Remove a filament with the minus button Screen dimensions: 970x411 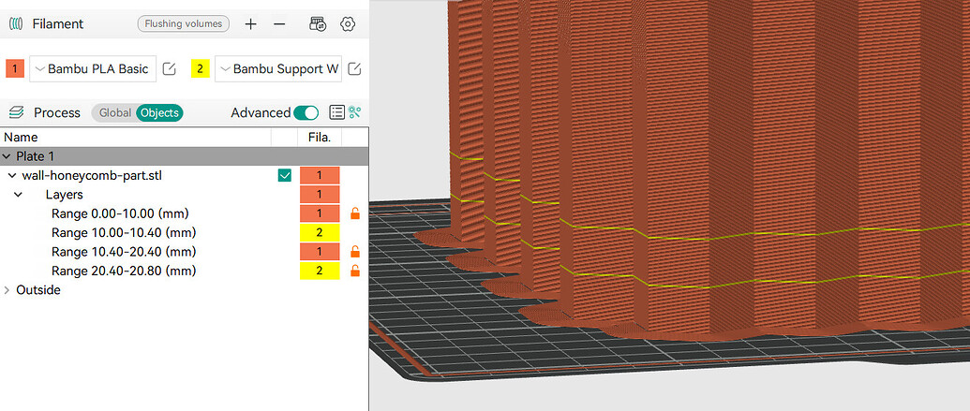click(x=279, y=24)
